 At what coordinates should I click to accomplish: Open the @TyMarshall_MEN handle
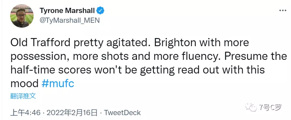pos(70,20)
